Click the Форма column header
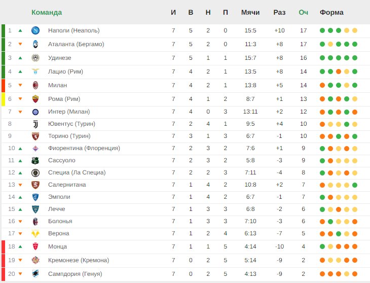The height and width of the screenshot is (283, 370). (331, 12)
